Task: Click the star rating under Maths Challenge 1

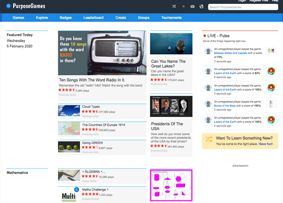Action: 90,194
